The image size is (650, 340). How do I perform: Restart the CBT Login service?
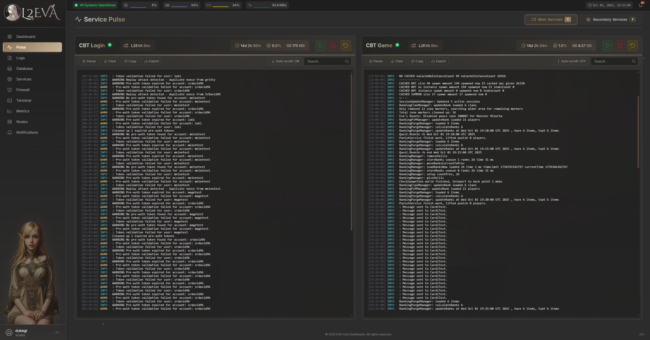point(346,46)
